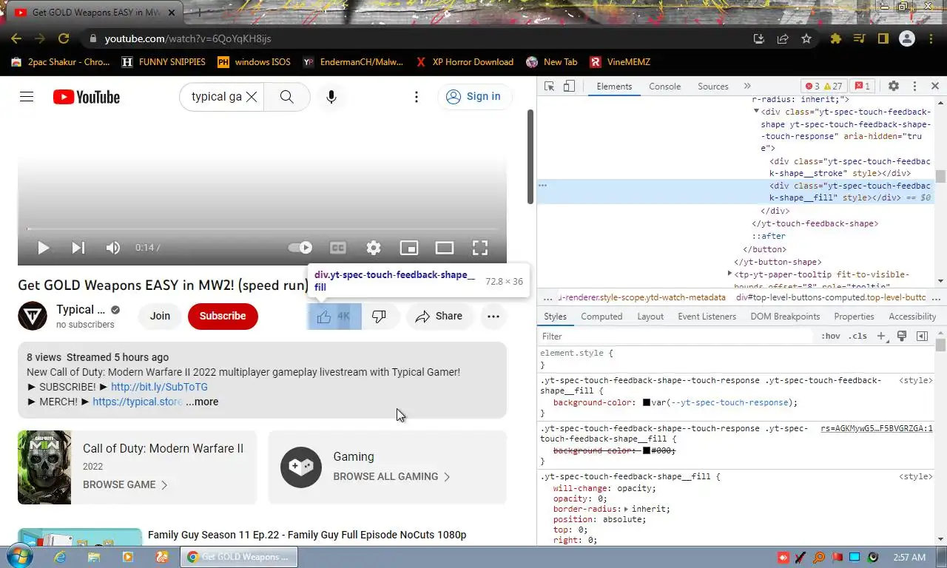Switch to DevTools Console tab
This screenshot has width=947, height=568.
pos(664,87)
